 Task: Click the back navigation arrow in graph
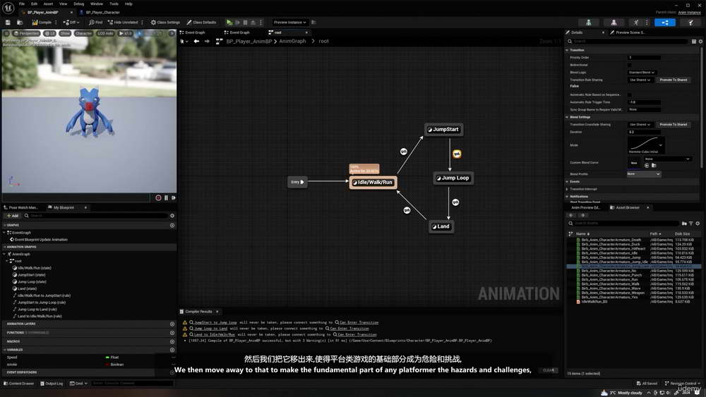tap(196, 42)
